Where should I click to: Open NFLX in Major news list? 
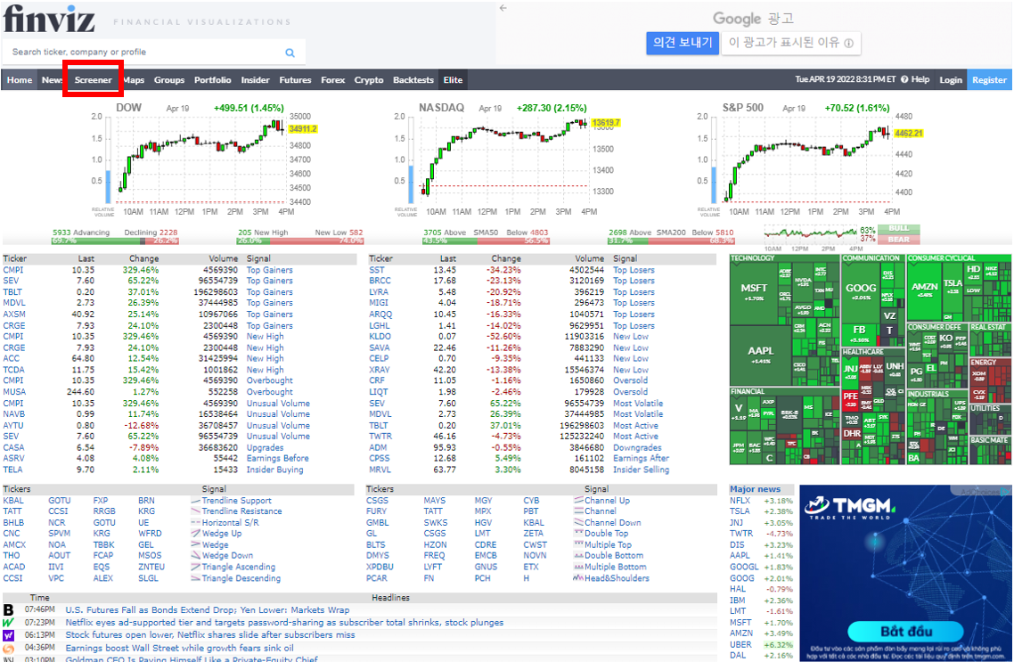pyautogui.click(x=740, y=501)
